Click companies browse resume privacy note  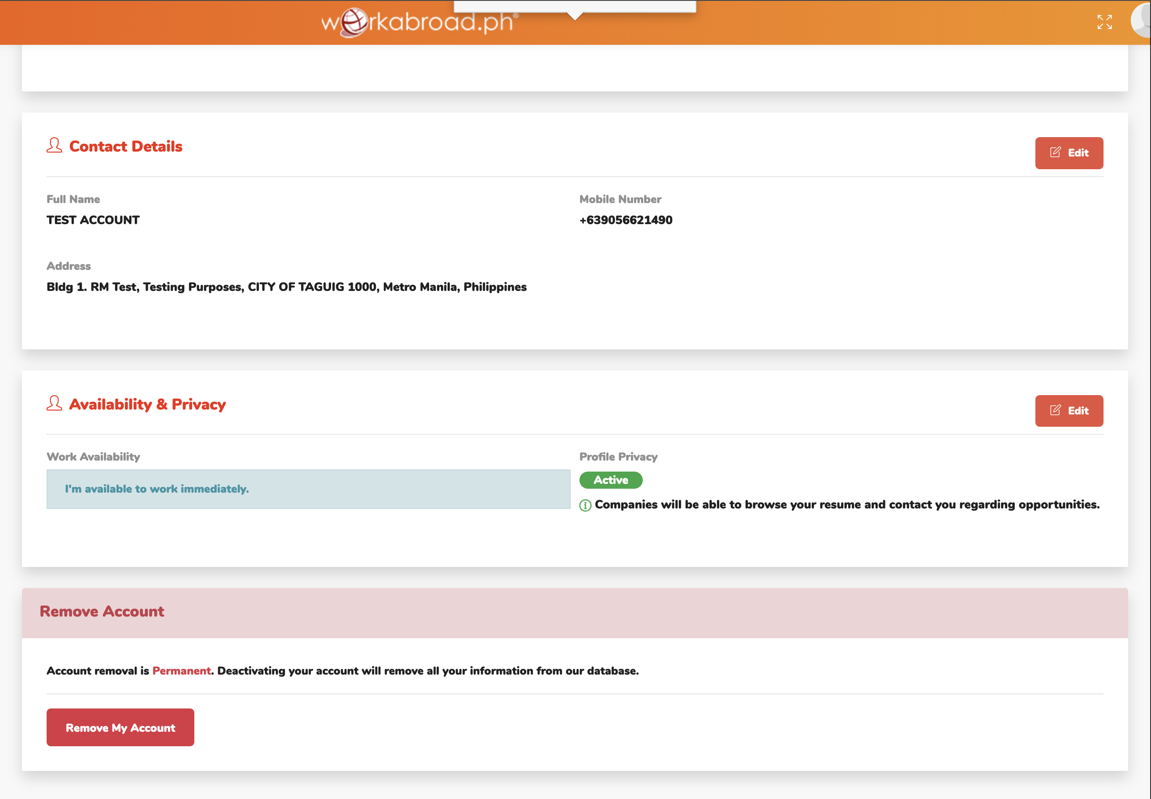[847, 505]
